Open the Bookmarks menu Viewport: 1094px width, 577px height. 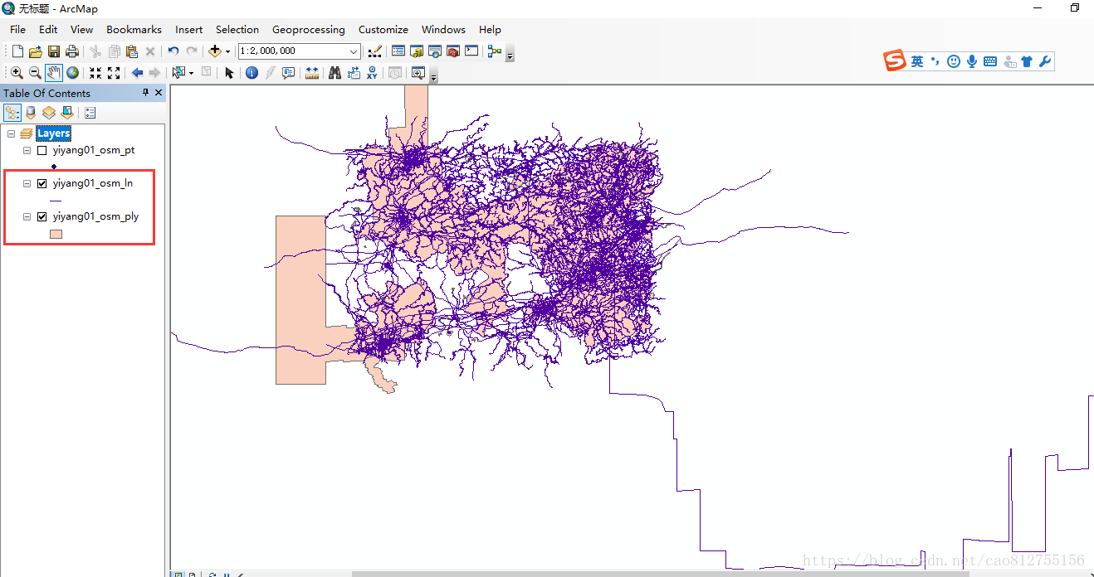(x=134, y=29)
